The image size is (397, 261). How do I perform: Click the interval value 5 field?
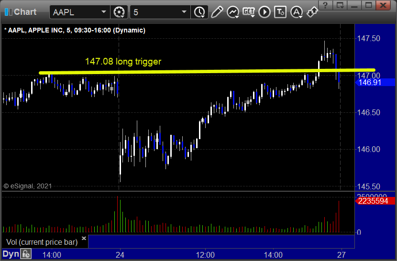pyautogui.click(x=160, y=12)
